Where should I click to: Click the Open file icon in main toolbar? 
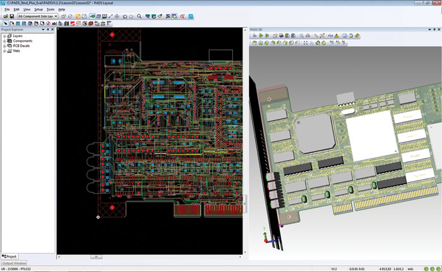point(5,16)
